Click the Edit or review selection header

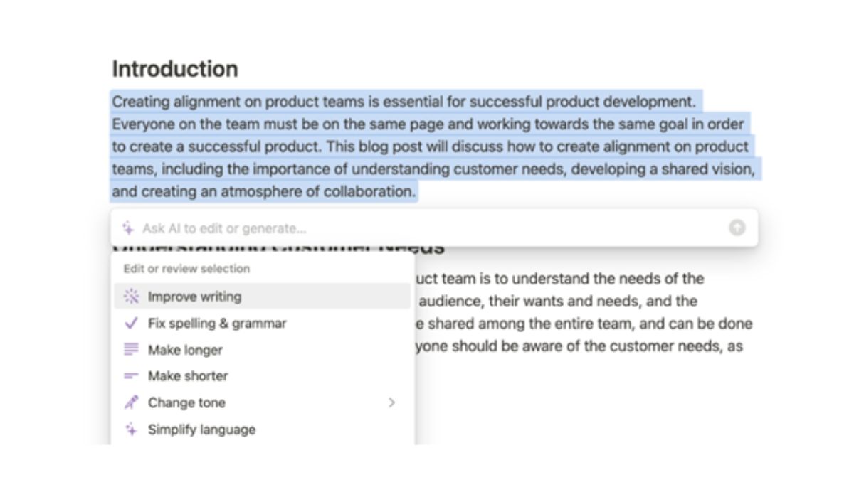[x=186, y=269]
